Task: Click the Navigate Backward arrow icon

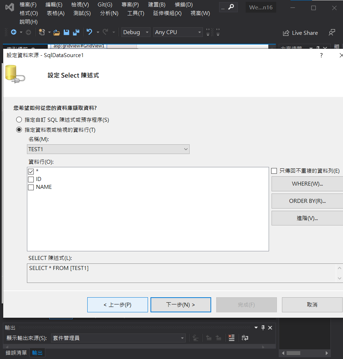Action: [x=14, y=32]
